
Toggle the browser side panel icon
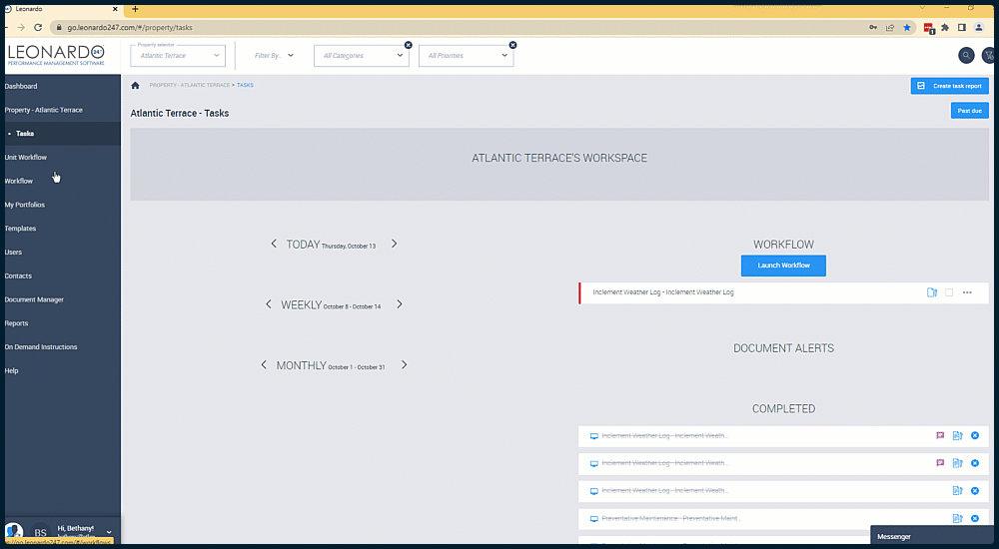point(961,27)
